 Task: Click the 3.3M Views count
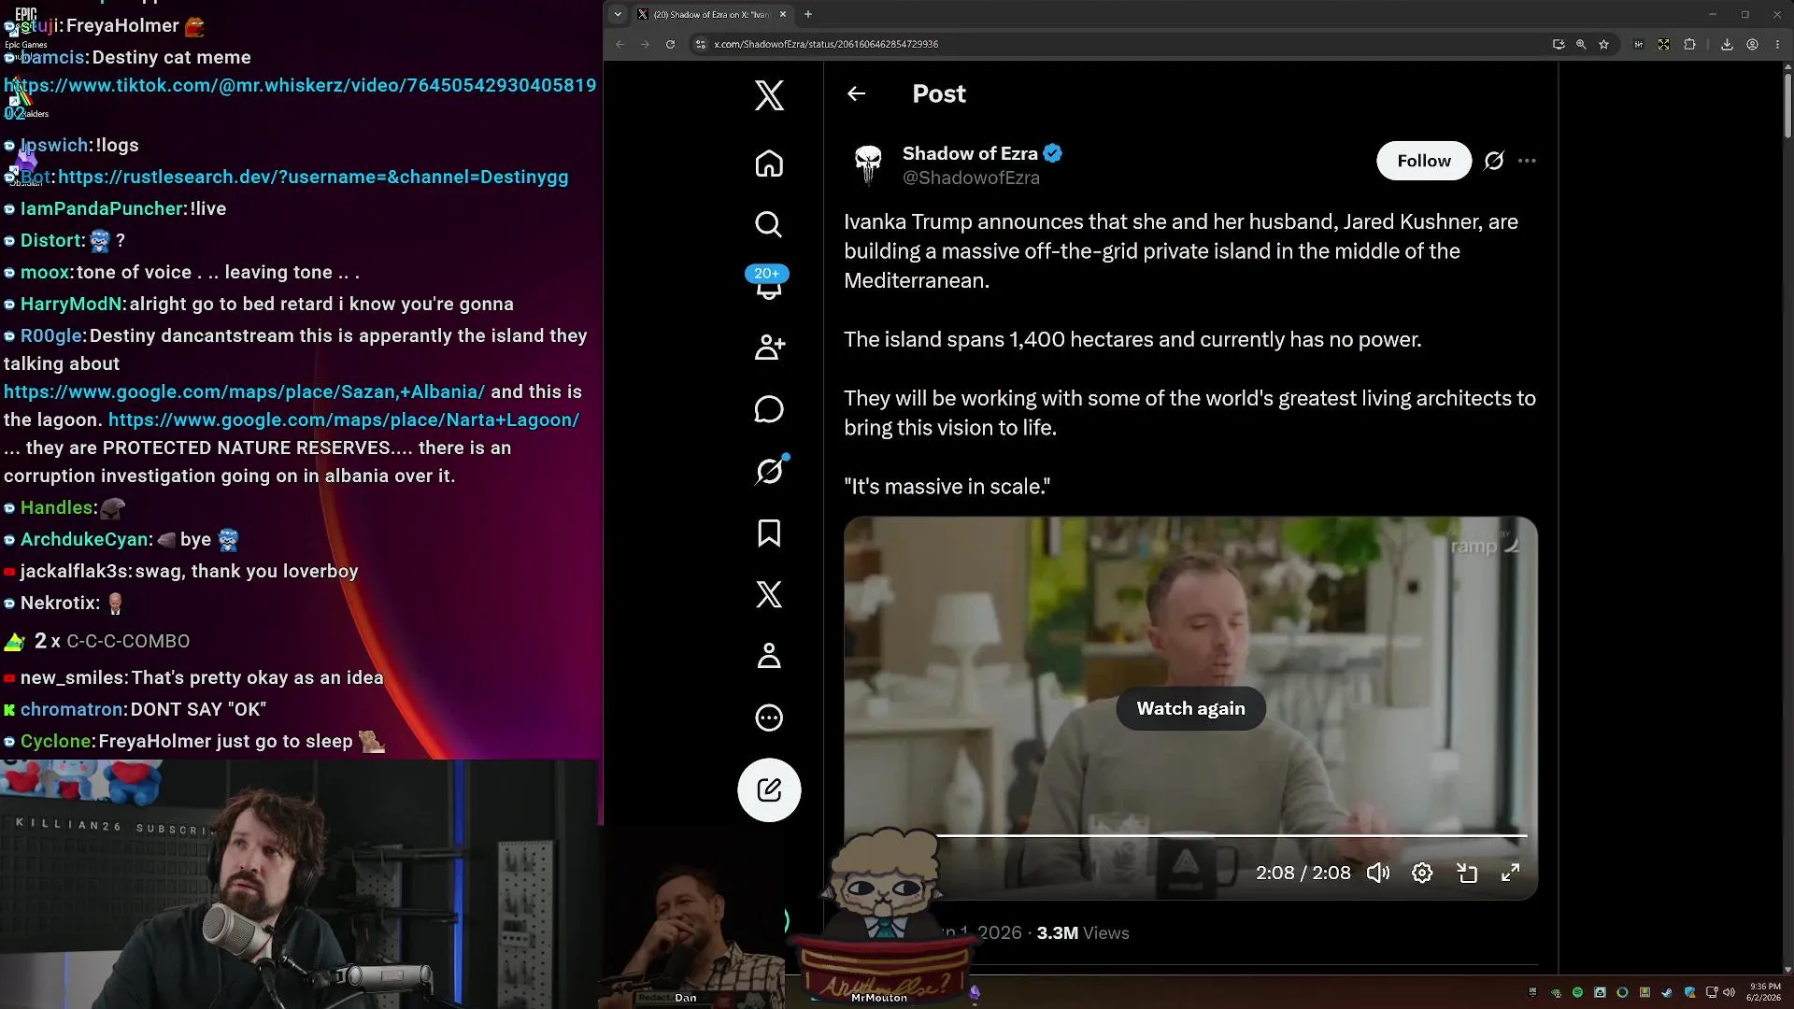1083,932
